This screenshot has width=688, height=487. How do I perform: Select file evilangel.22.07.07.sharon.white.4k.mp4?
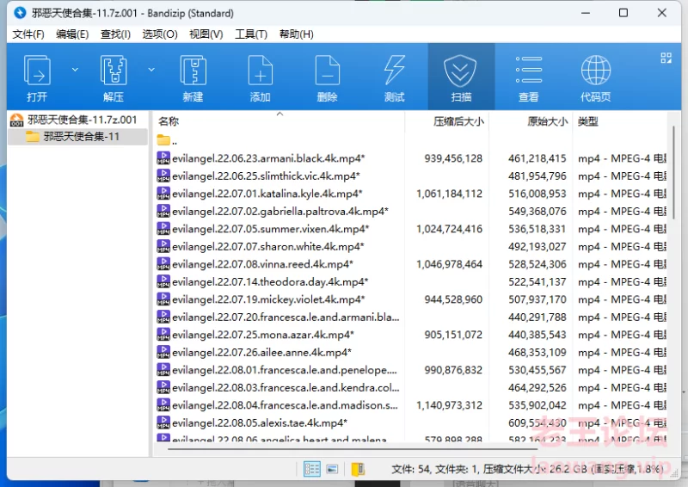pos(268,246)
